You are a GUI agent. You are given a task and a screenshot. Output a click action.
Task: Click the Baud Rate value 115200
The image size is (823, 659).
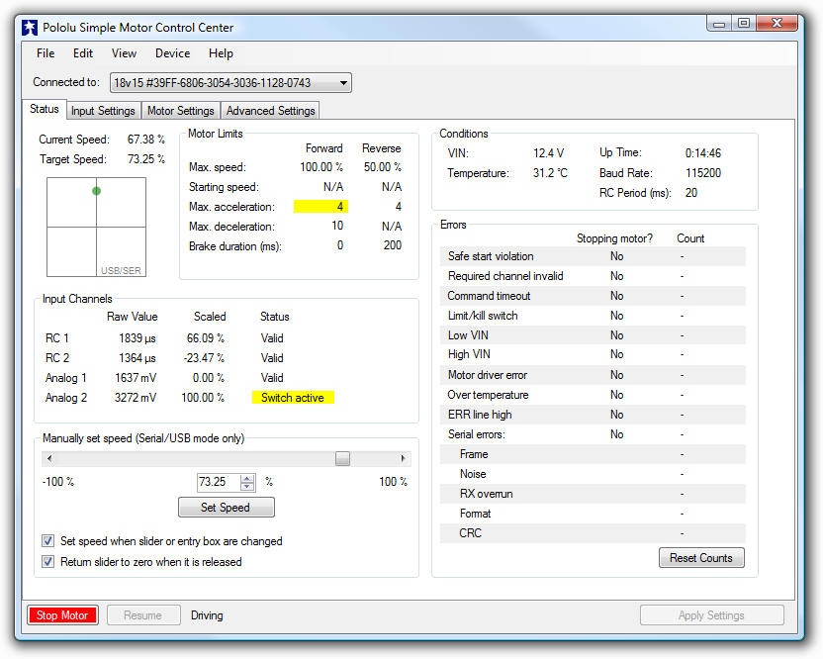coord(703,173)
